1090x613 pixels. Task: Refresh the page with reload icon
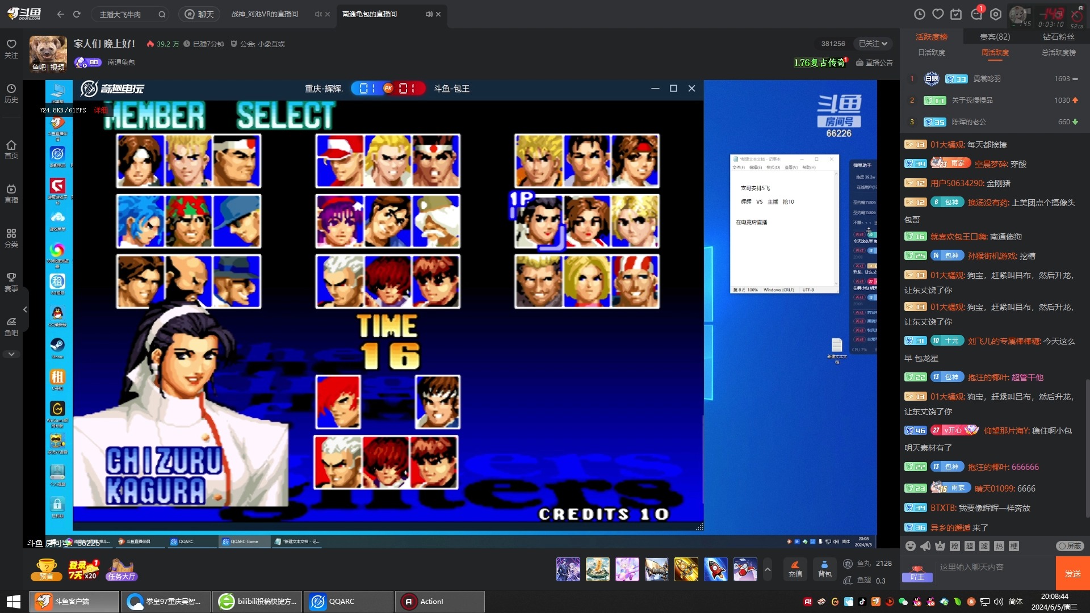point(77,14)
